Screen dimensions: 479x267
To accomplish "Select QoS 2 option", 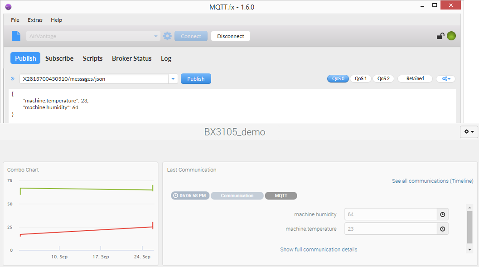I will coord(383,78).
